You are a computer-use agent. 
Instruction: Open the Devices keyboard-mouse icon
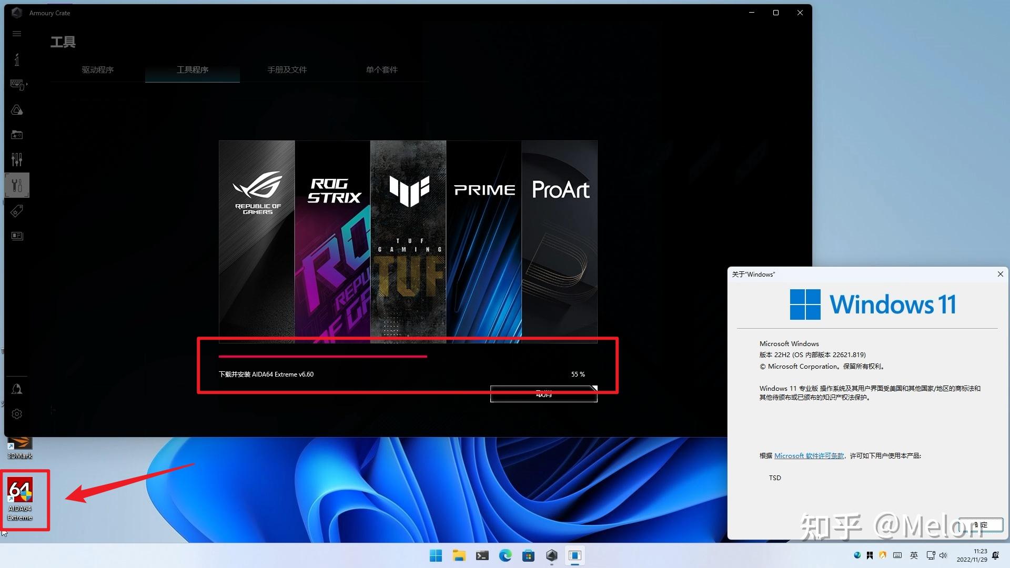click(17, 84)
